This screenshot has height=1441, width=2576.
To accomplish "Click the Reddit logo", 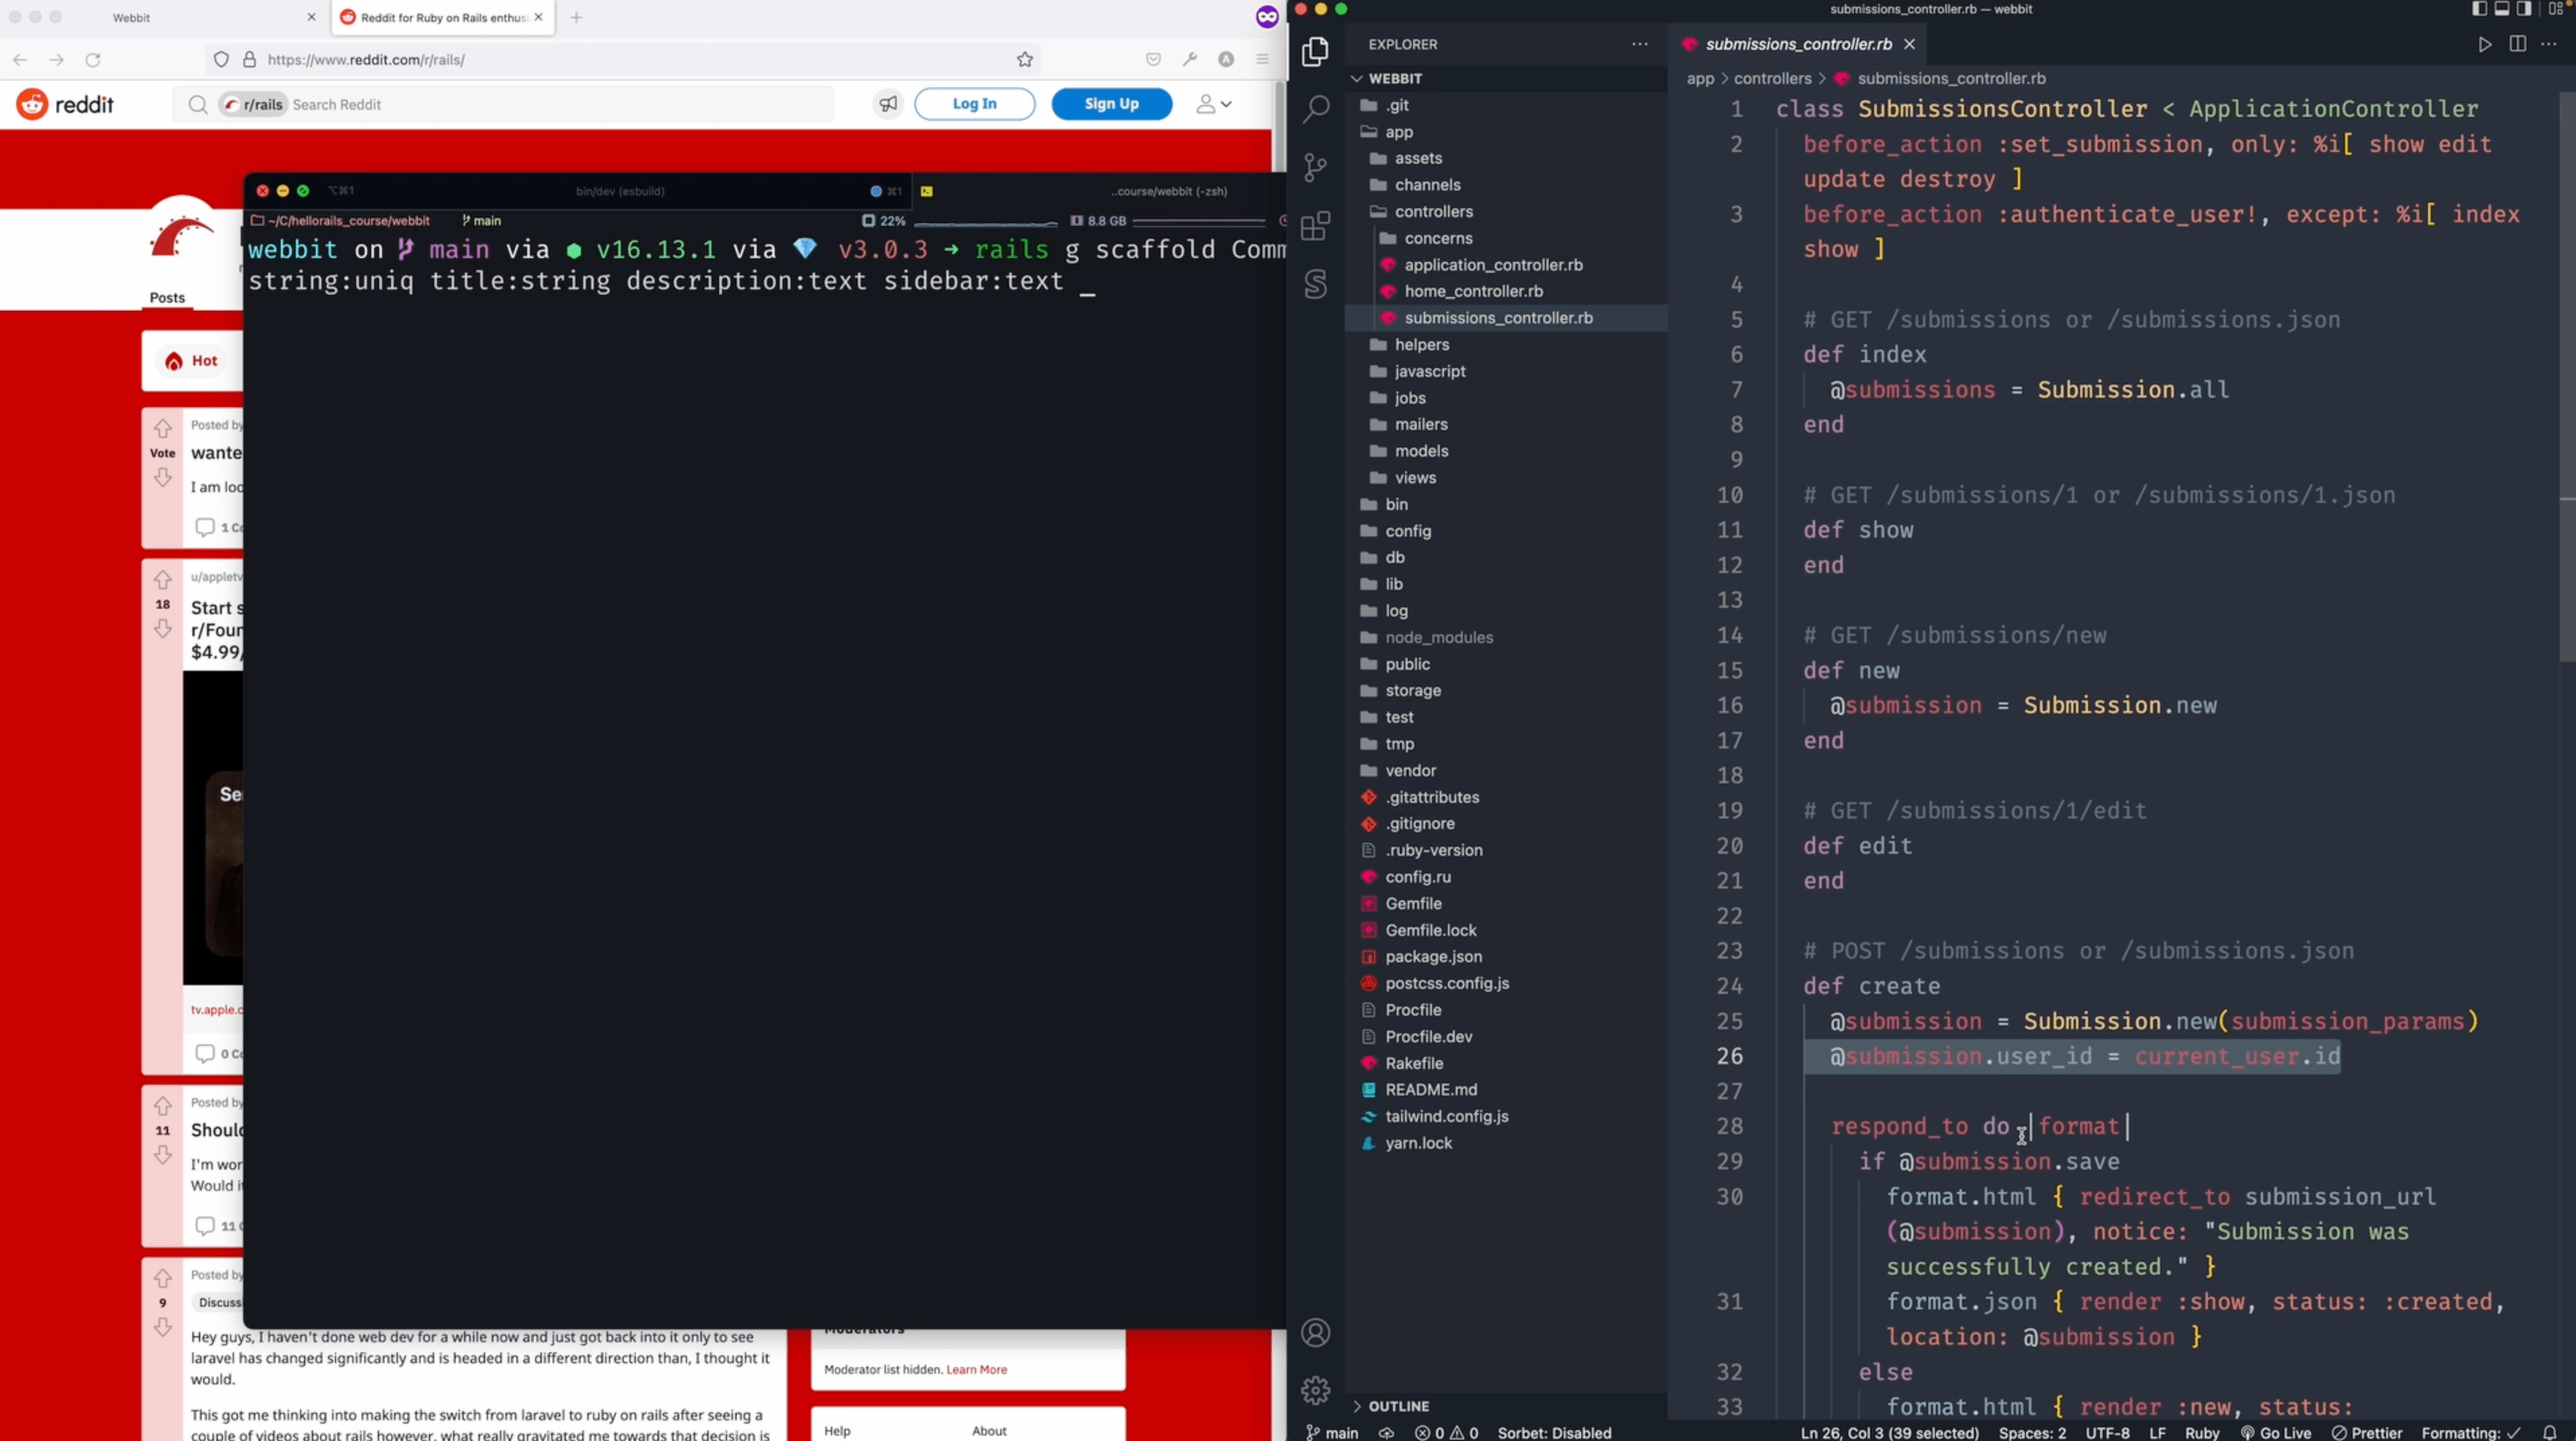I will pyautogui.click(x=65, y=104).
